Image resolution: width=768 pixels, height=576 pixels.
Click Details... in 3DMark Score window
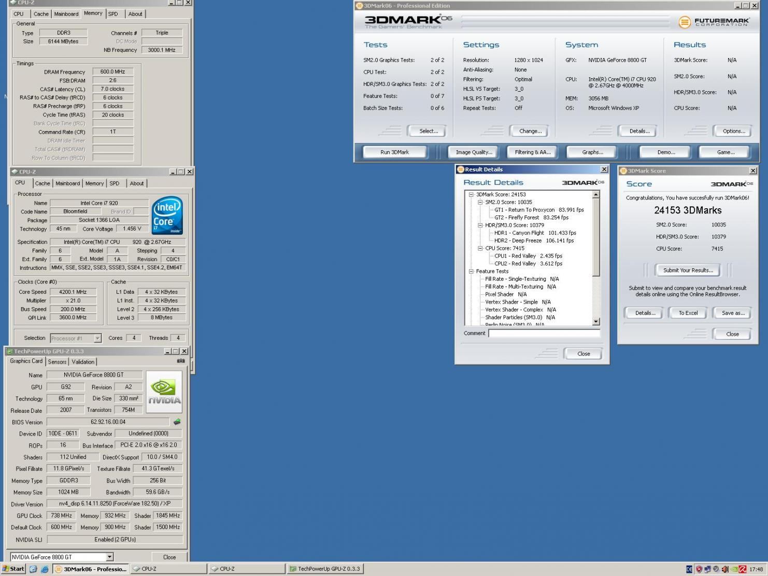(645, 313)
